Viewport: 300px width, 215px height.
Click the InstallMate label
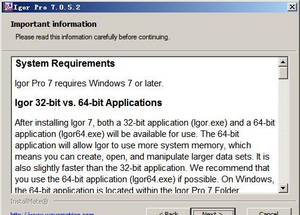[x=29, y=201]
